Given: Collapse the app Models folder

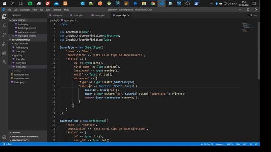Looking at the screenshot, I should click(x=21, y=43).
